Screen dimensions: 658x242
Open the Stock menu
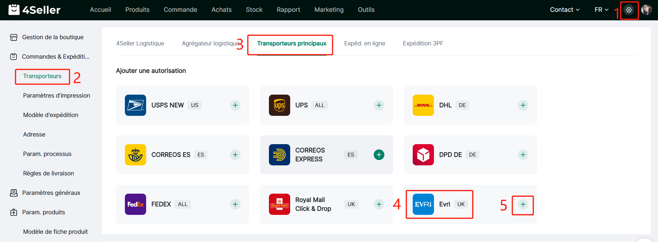point(254,10)
